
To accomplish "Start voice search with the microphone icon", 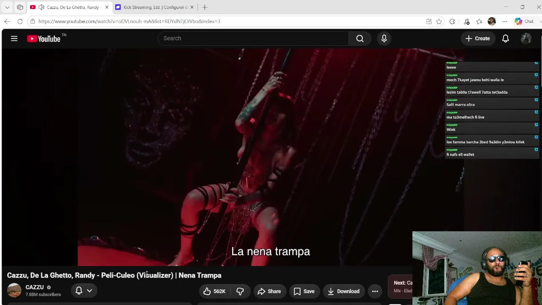I will tap(384, 39).
